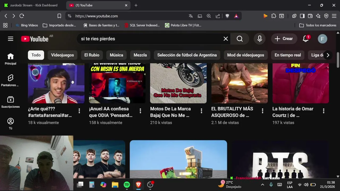The width and height of the screenshot is (340, 191).
Task: Open the account avatar menu
Action: click(322, 39)
